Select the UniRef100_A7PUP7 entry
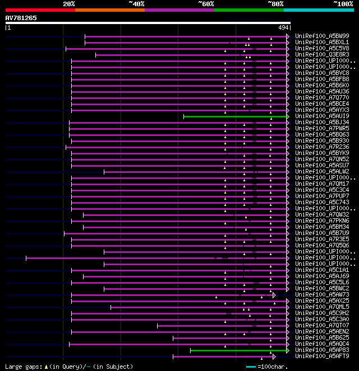The width and height of the screenshot is (359, 371). [322, 196]
